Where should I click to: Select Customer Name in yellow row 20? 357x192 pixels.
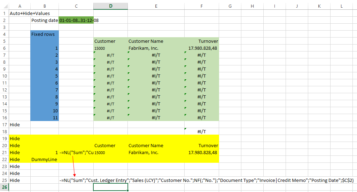pyautogui.click(x=156, y=146)
